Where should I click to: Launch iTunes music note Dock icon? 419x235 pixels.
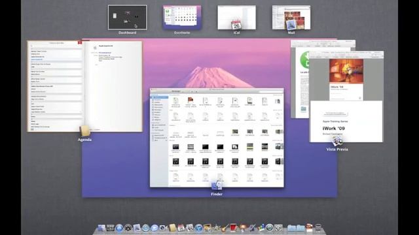coord(198,228)
